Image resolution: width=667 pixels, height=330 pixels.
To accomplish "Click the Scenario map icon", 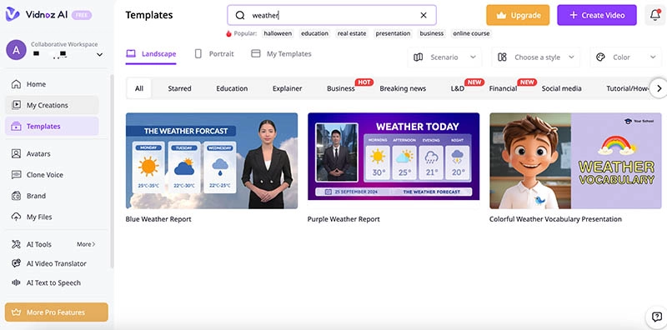I will [419, 57].
